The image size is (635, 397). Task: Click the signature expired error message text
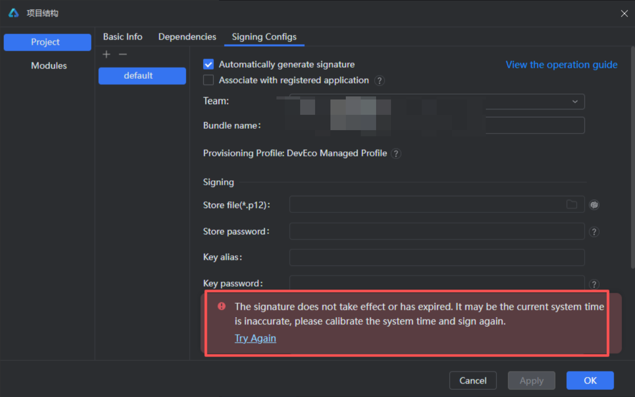point(419,314)
